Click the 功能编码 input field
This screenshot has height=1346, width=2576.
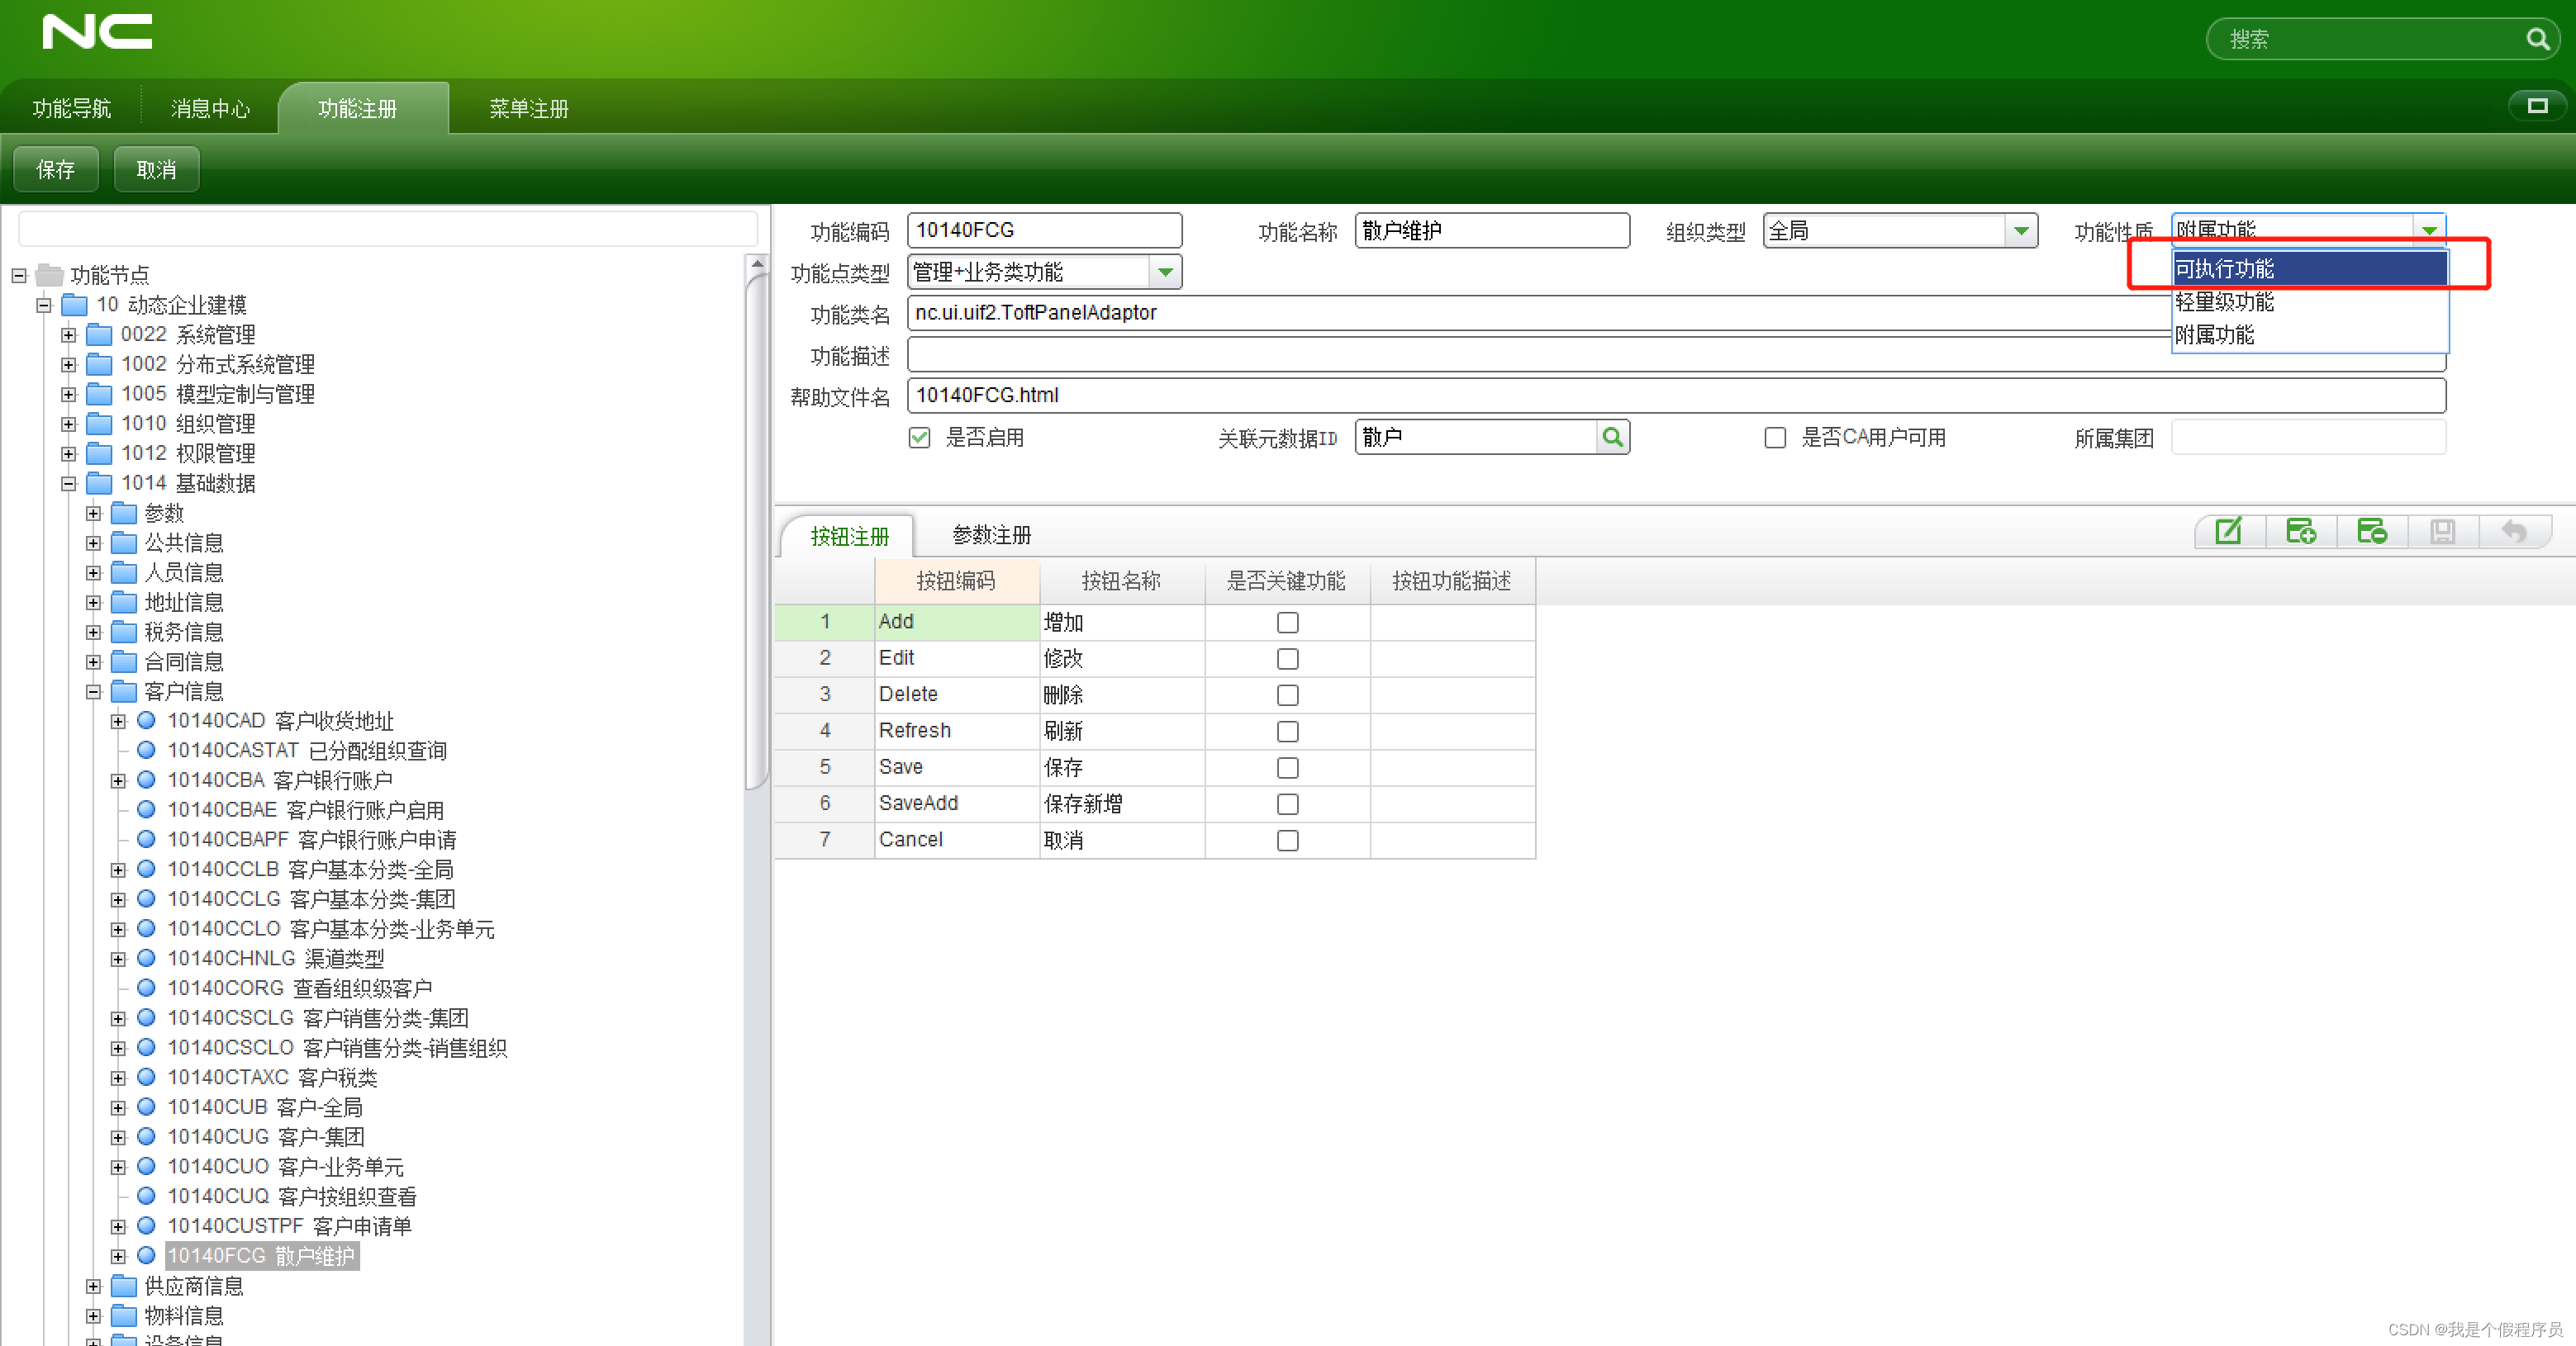[1044, 231]
